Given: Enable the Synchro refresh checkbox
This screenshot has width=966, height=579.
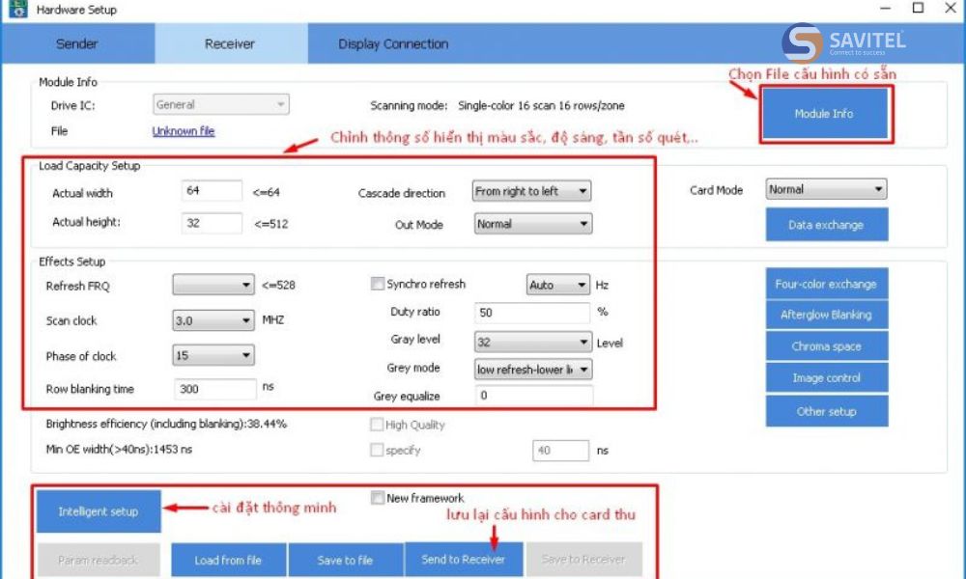Looking at the screenshot, I should pos(378,285).
